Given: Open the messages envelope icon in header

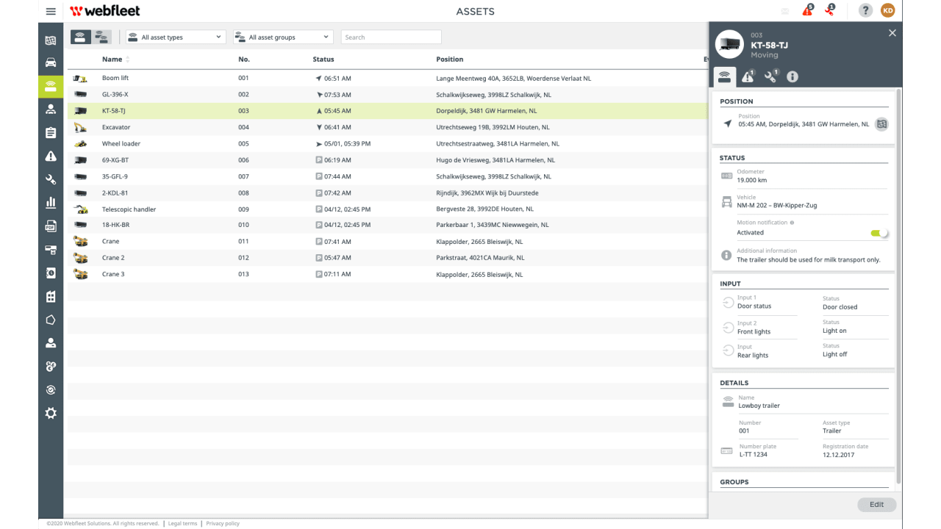Looking at the screenshot, I should [x=785, y=11].
